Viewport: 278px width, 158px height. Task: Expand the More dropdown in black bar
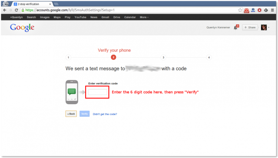pyautogui.click(x=144, y=17)
